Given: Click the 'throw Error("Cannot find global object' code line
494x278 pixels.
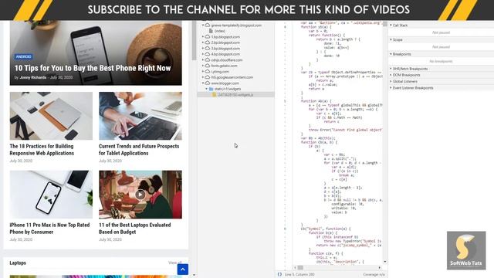Looking at the screenshot, I should click(345, 130).
